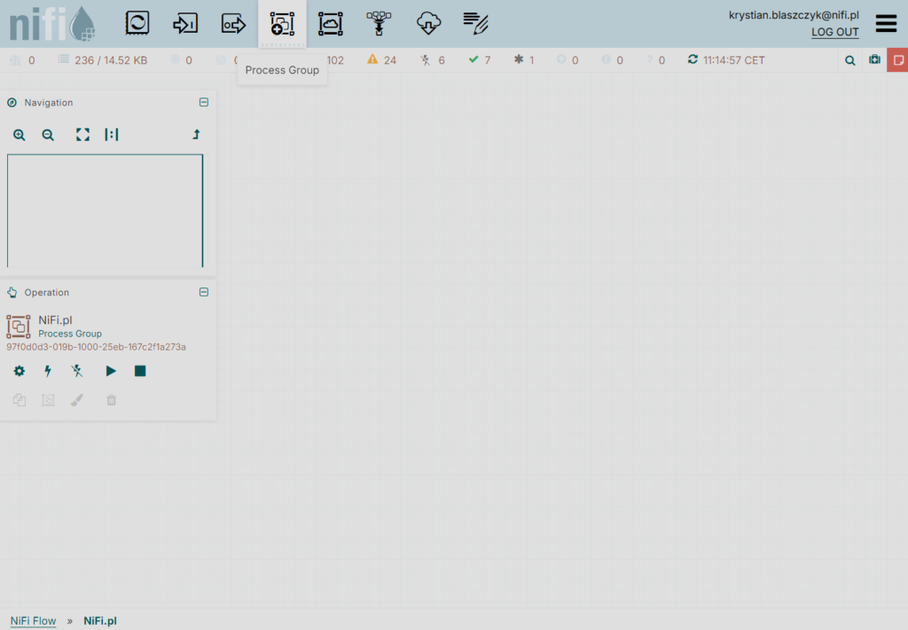Add a Process Group from the toolbar
This screenshot has height=630, width=908.
pyautogui.click(x=282, y=24)
